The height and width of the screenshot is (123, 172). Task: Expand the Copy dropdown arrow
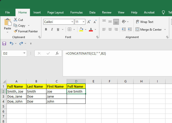pyautogui.click(x=29, y=25)
